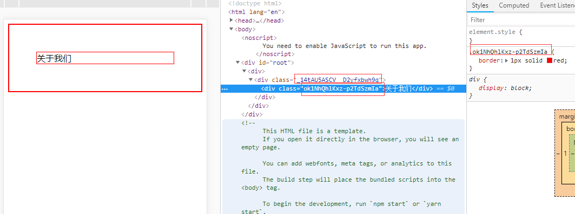
Task: Collapse the div id="root" node
Action: (x=237, y=63)
